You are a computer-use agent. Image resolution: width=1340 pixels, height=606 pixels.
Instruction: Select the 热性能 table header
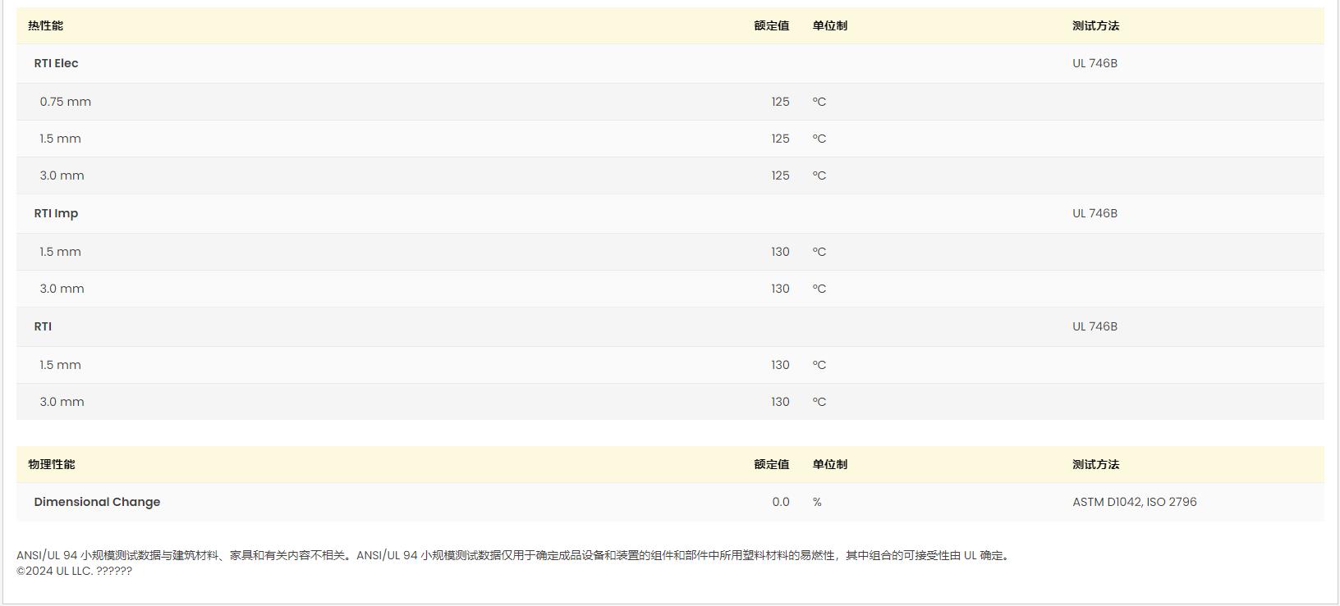tap(45, 25)
